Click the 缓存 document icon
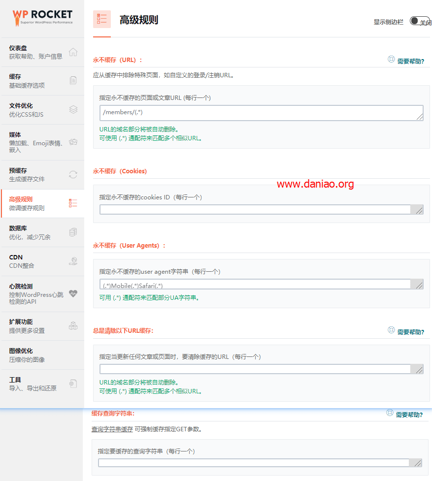The height and width of the screenshot is (481, 432). pos(73,80)
